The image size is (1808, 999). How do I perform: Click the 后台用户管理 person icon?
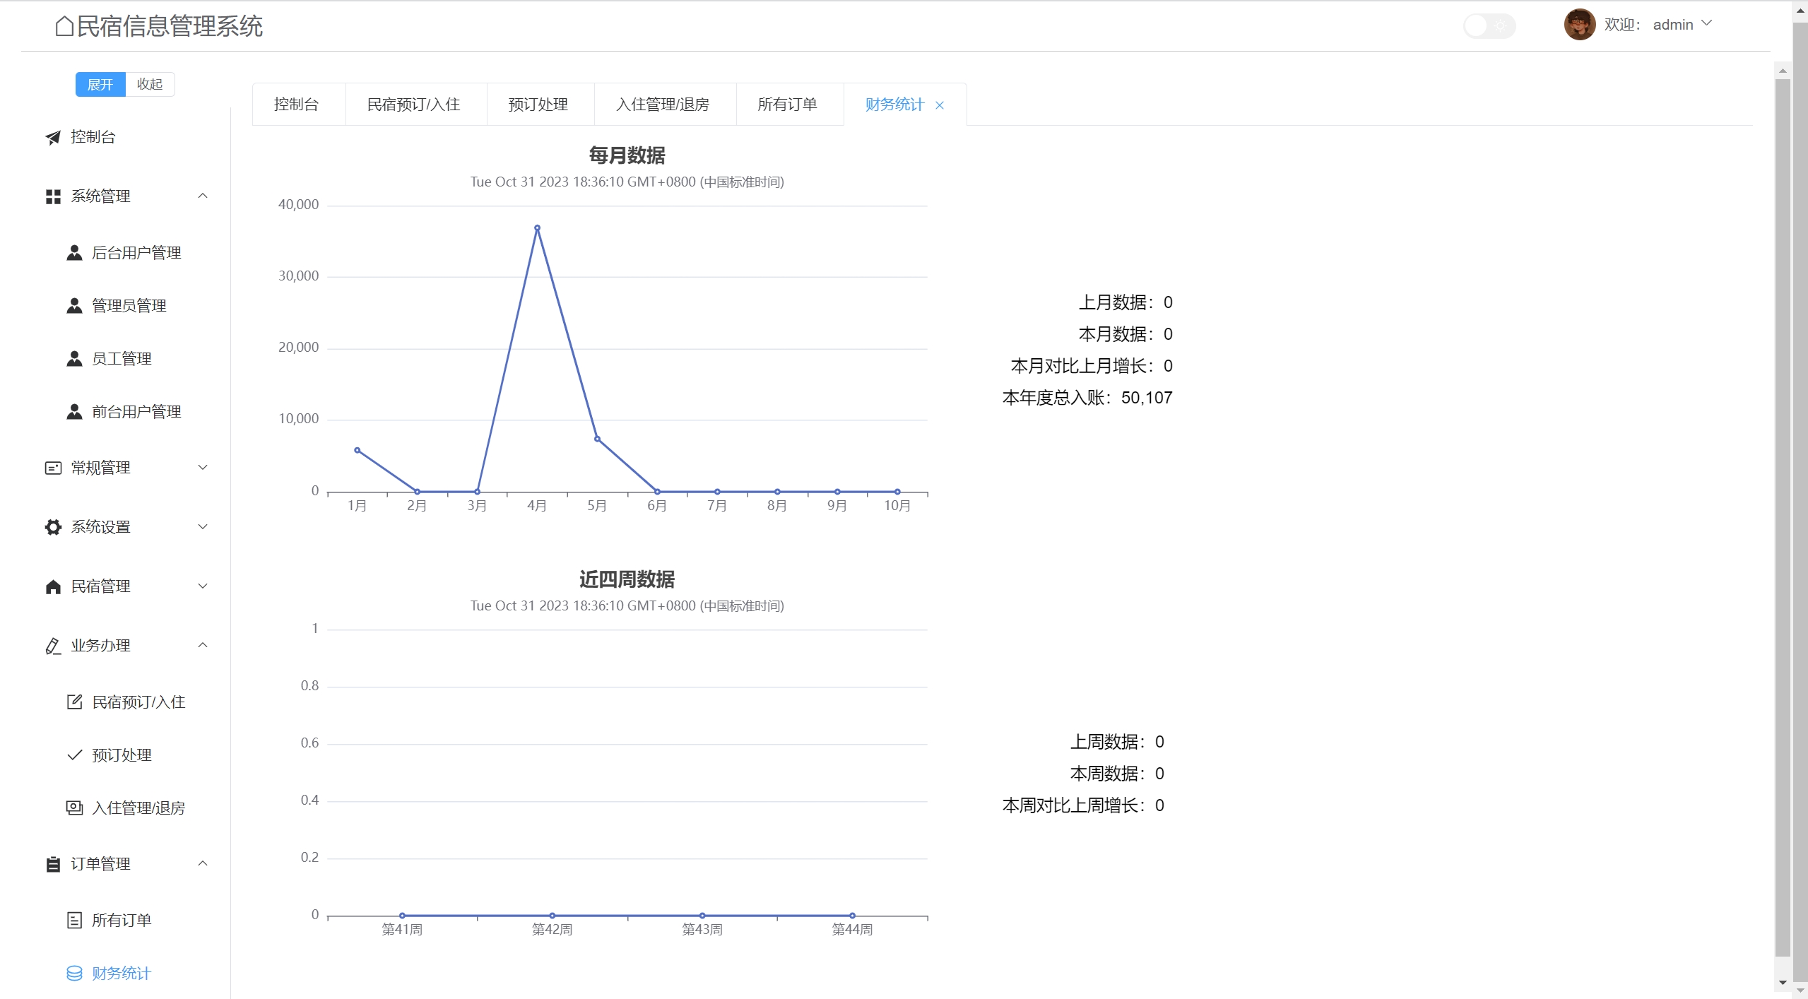tap(74, 253)
